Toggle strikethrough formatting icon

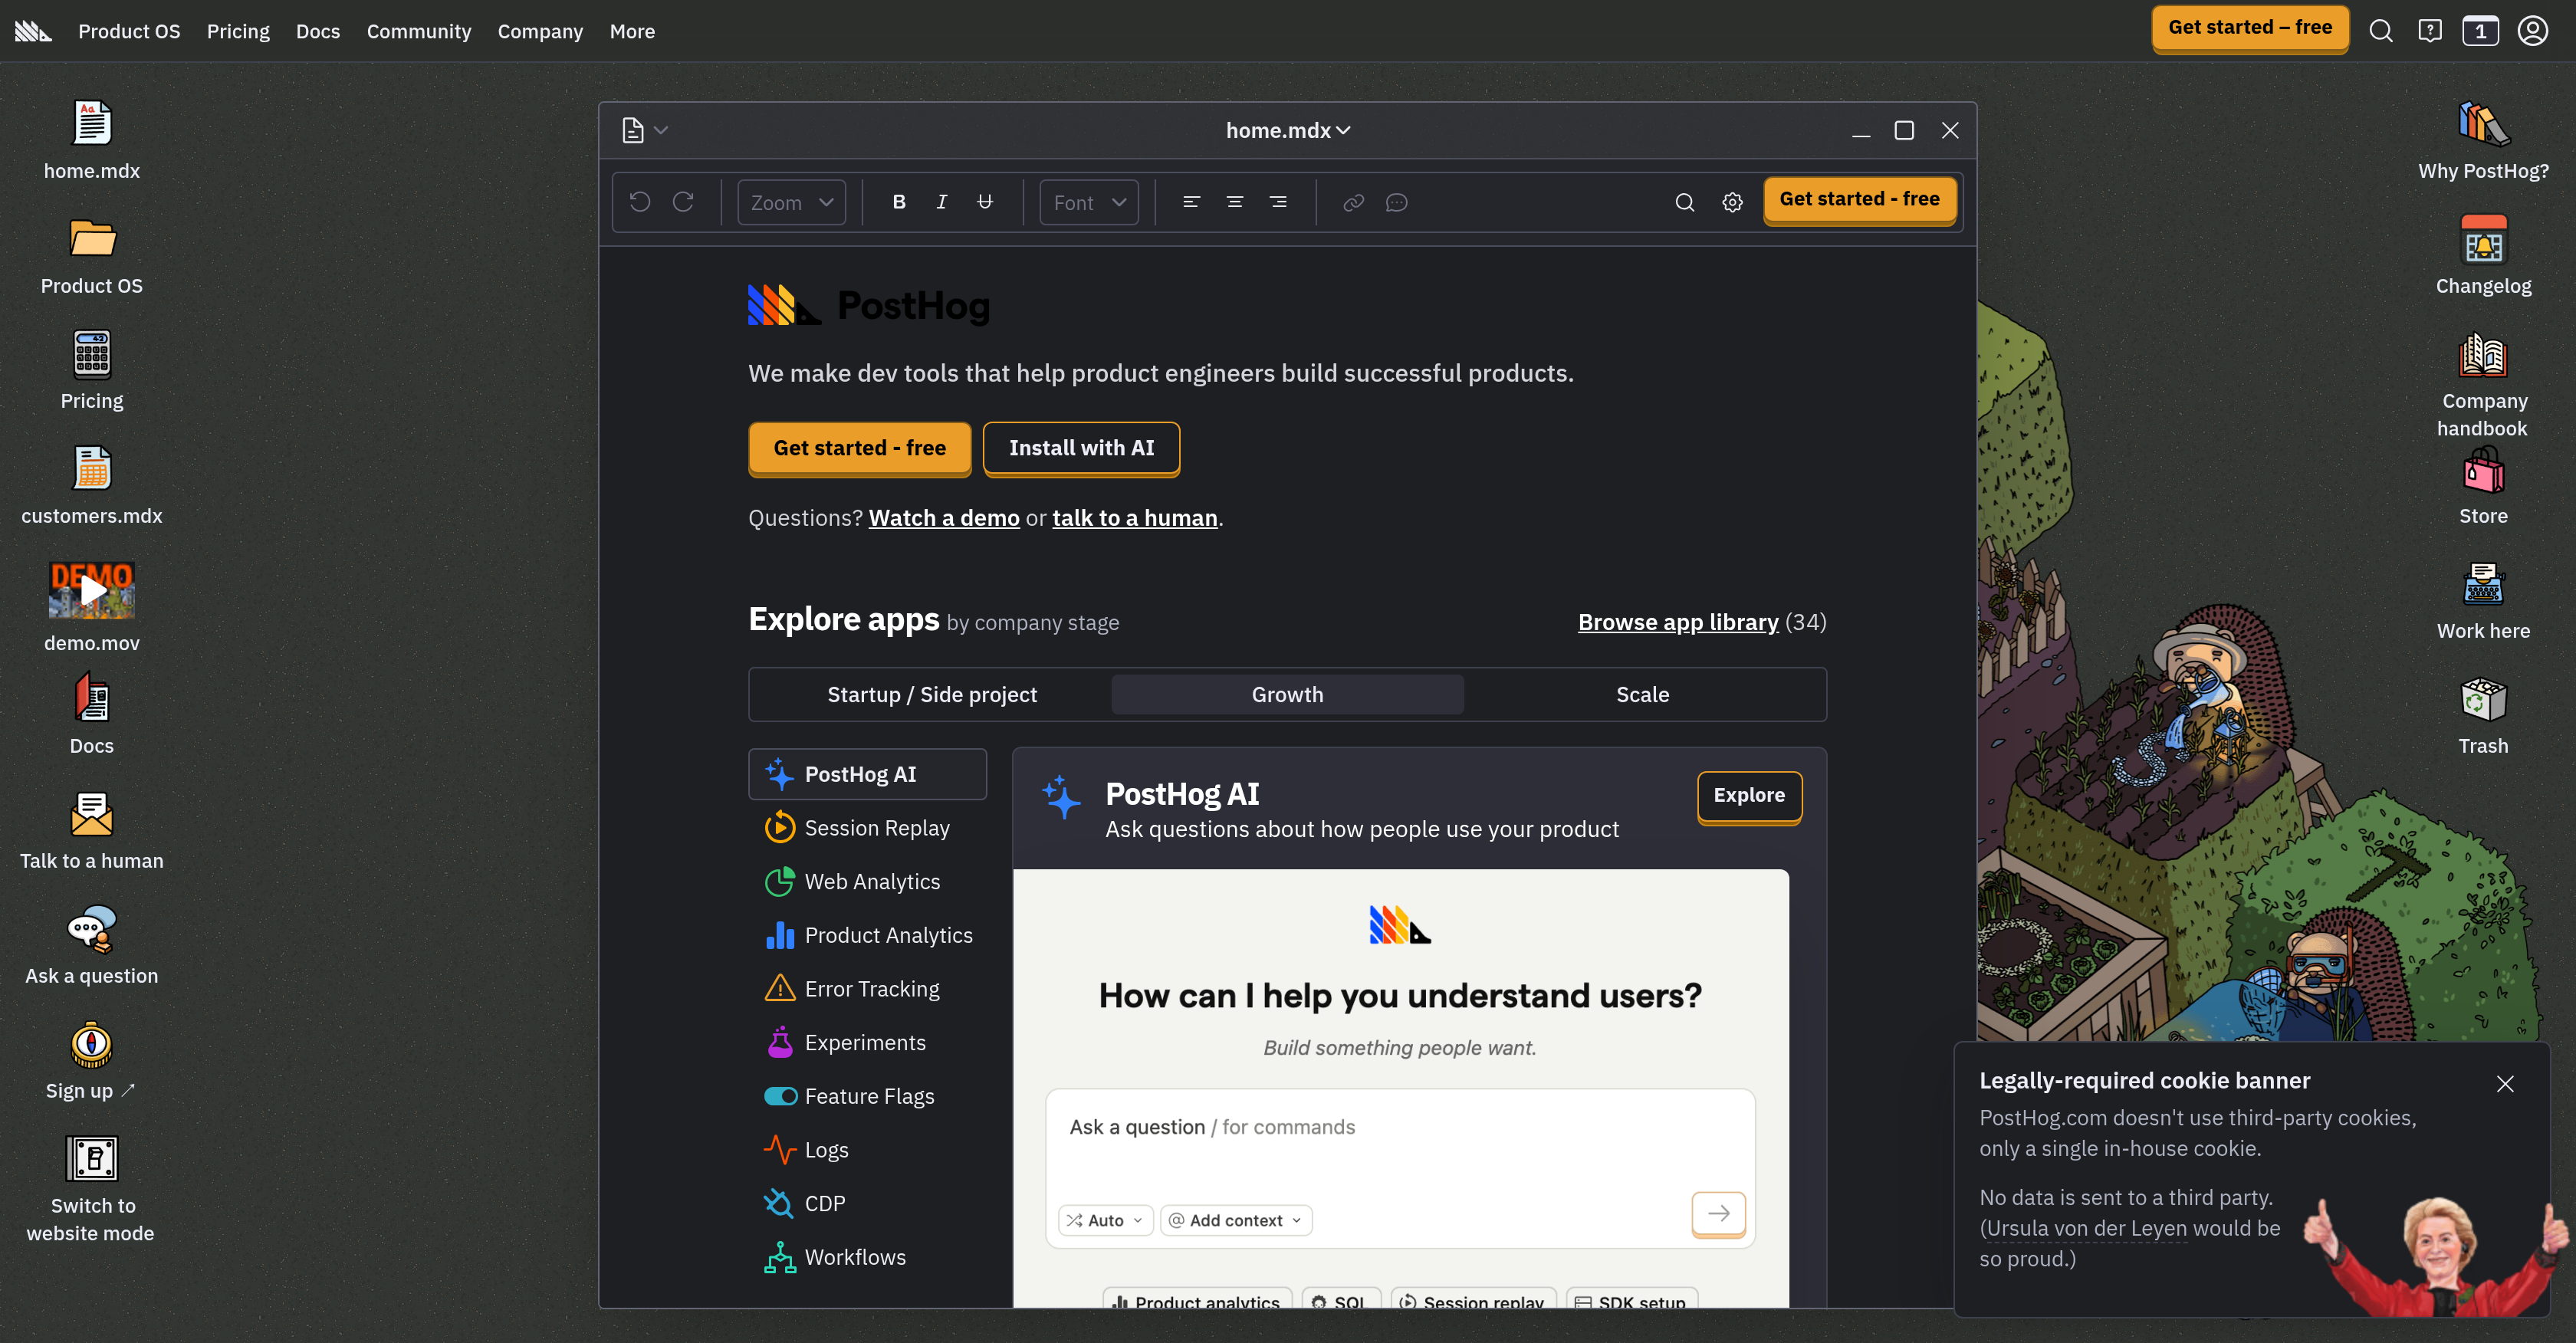point(985,202)
